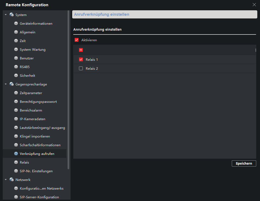Collapse the System tree section
This screenshot has height=201, width=260.
[x=6, y=15]
